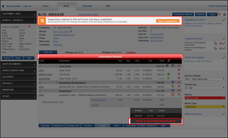Click the orange magnifier search icon
This screenshot has width=228, height=138.
pos(219,14)
